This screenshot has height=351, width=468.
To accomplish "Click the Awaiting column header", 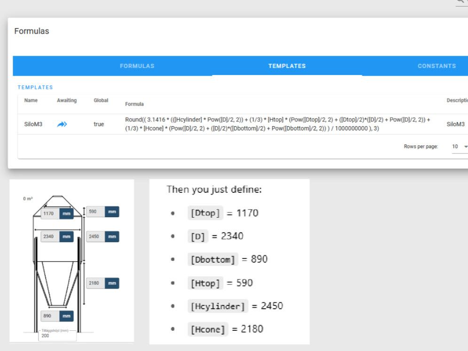I will tap(67, 100).
